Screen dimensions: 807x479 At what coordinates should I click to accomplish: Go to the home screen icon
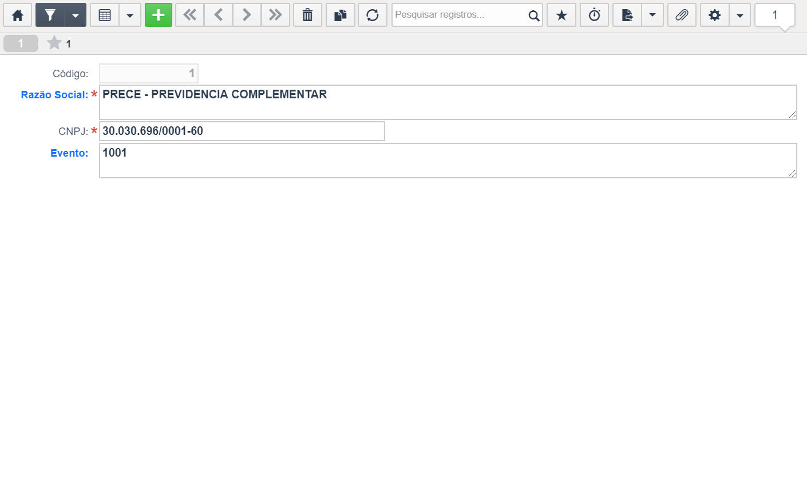18,15
